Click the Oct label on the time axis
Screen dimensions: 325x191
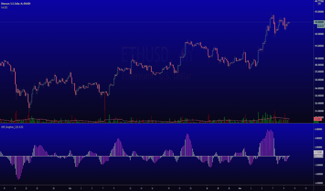coord(70,188)
